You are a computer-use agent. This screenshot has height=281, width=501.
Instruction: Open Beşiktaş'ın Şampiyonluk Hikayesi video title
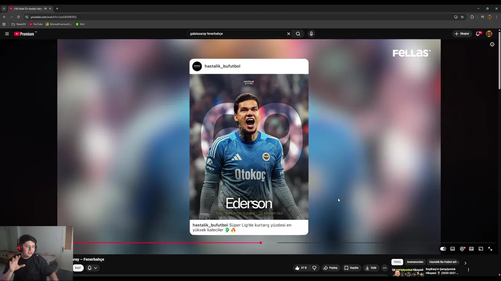(442, 271)
